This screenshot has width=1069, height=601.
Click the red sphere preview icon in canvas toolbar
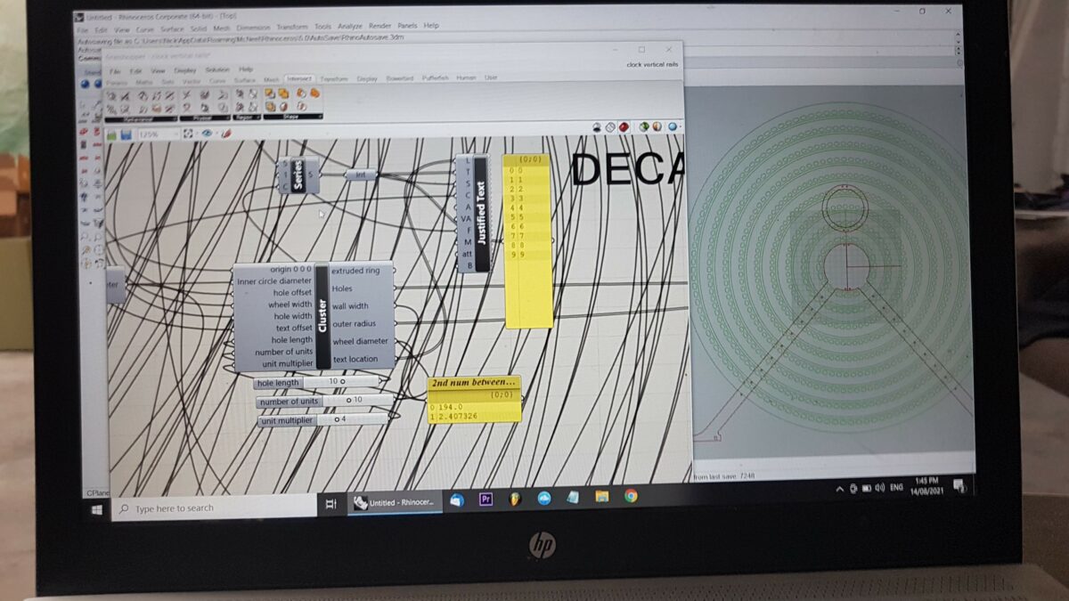624,127
